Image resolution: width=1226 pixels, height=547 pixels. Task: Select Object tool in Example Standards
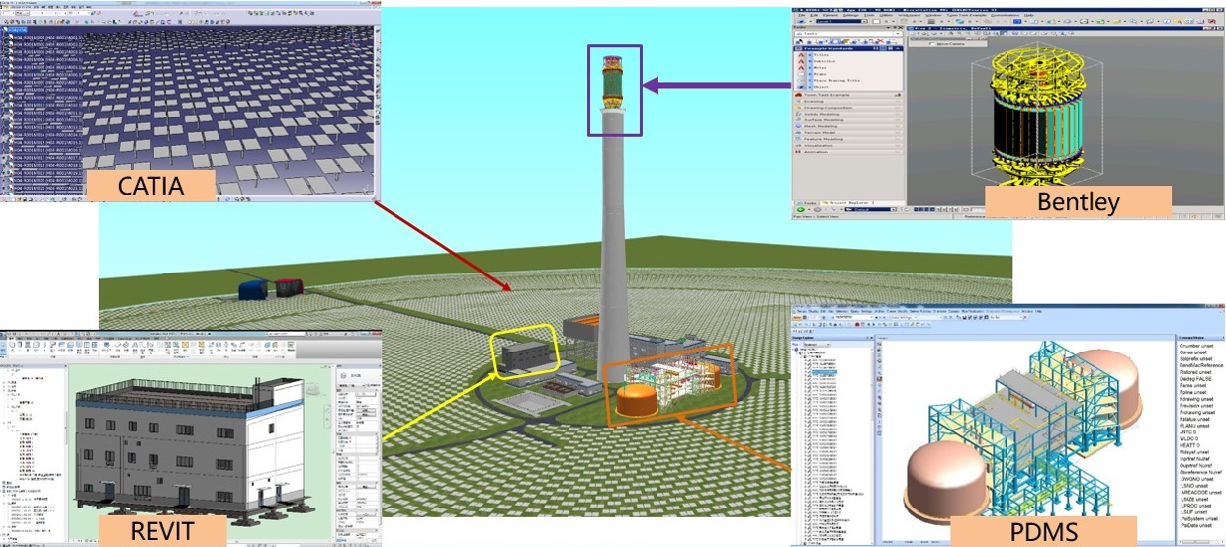821,87
